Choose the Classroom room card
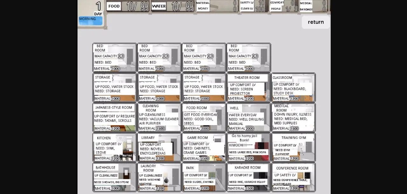This screenshot has width=407, height=194. pyautogui.click(x=293, y=88)
